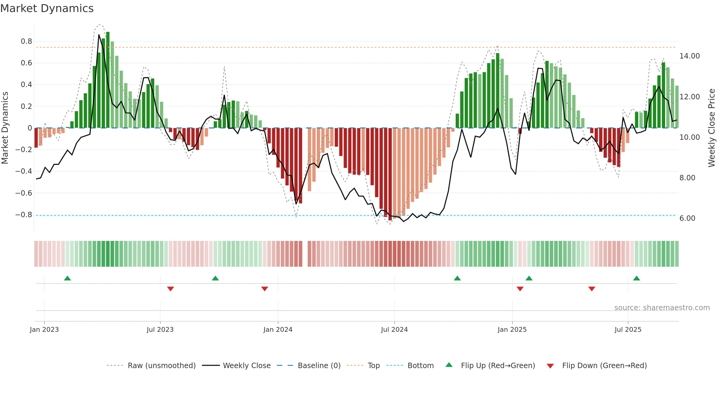Click the Jul 2024 axis label

[x=394, y=329]
